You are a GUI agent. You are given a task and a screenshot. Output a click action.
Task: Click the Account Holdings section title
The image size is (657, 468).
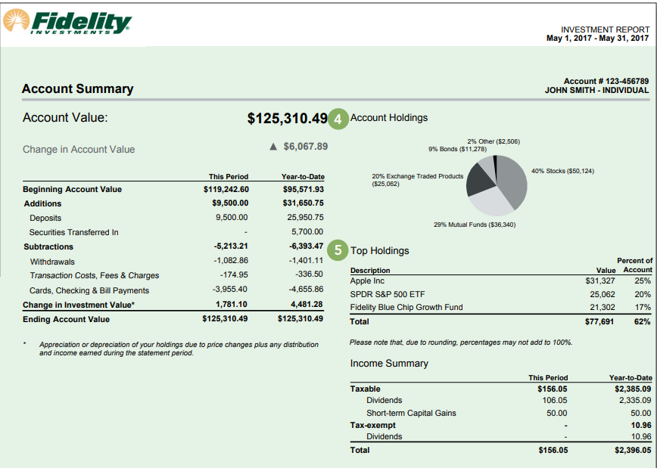pyautogui.click(x=389, y=118)
